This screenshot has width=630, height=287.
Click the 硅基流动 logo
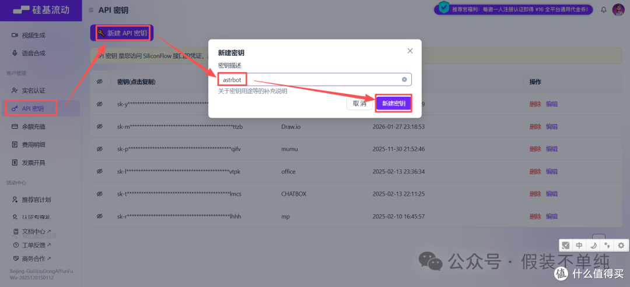[41, 10]
